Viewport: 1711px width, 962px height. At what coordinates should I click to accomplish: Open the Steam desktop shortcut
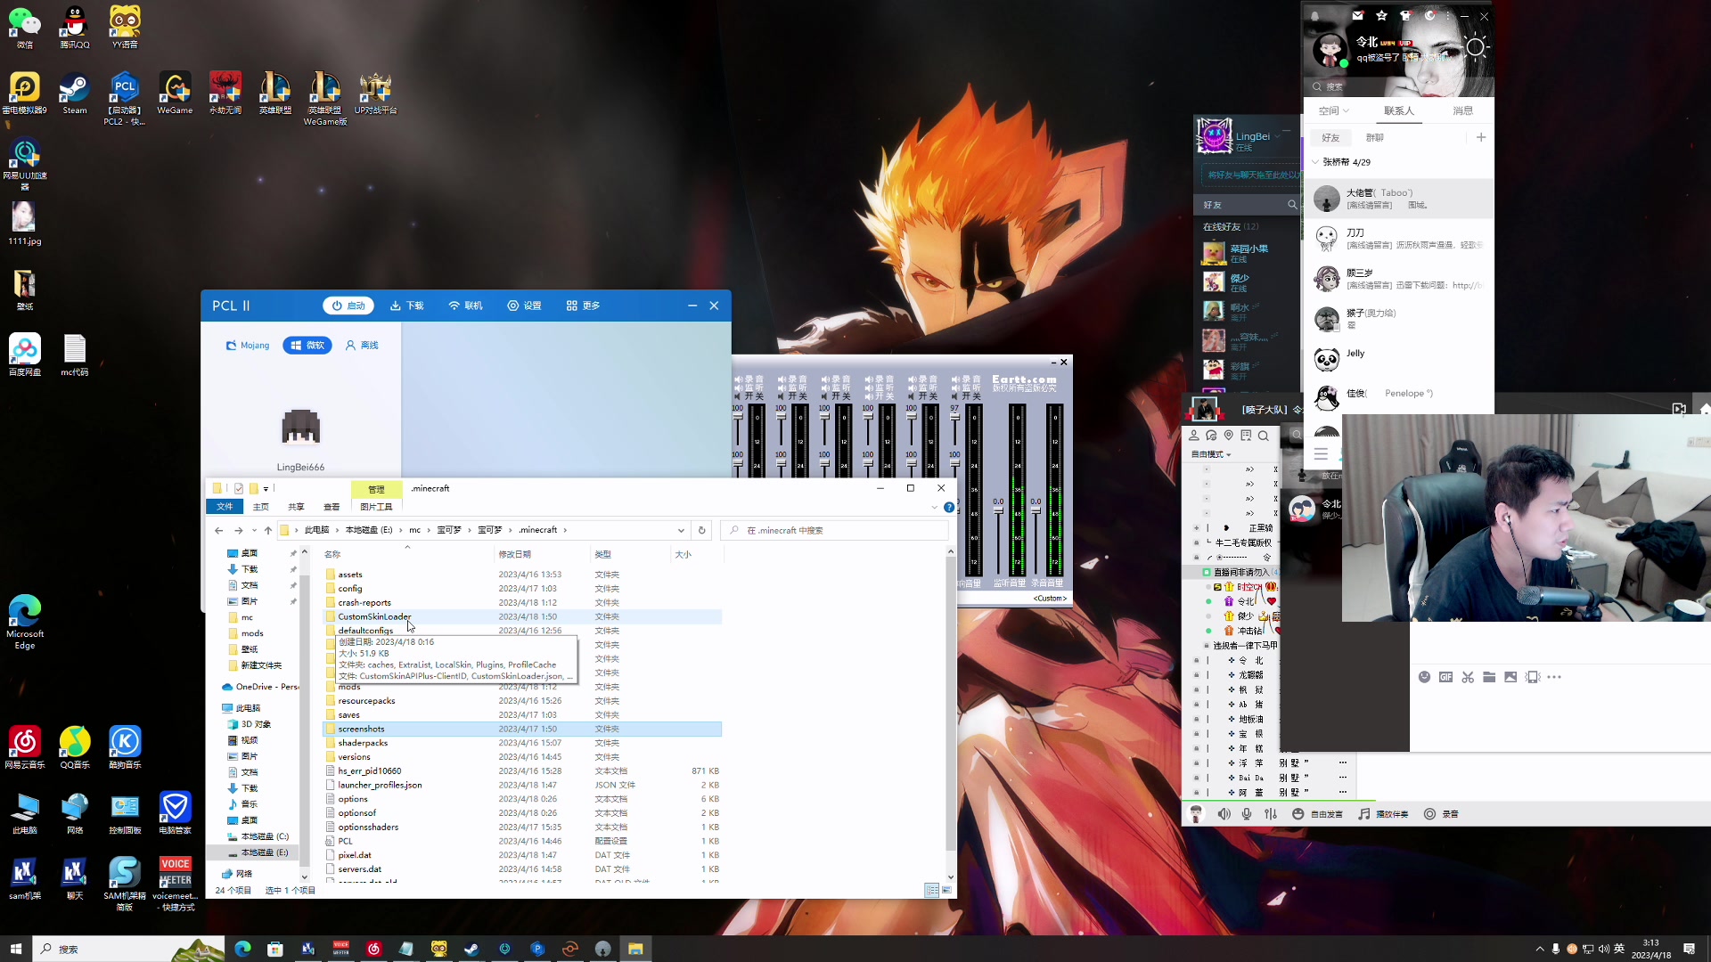tap(75, 94)
